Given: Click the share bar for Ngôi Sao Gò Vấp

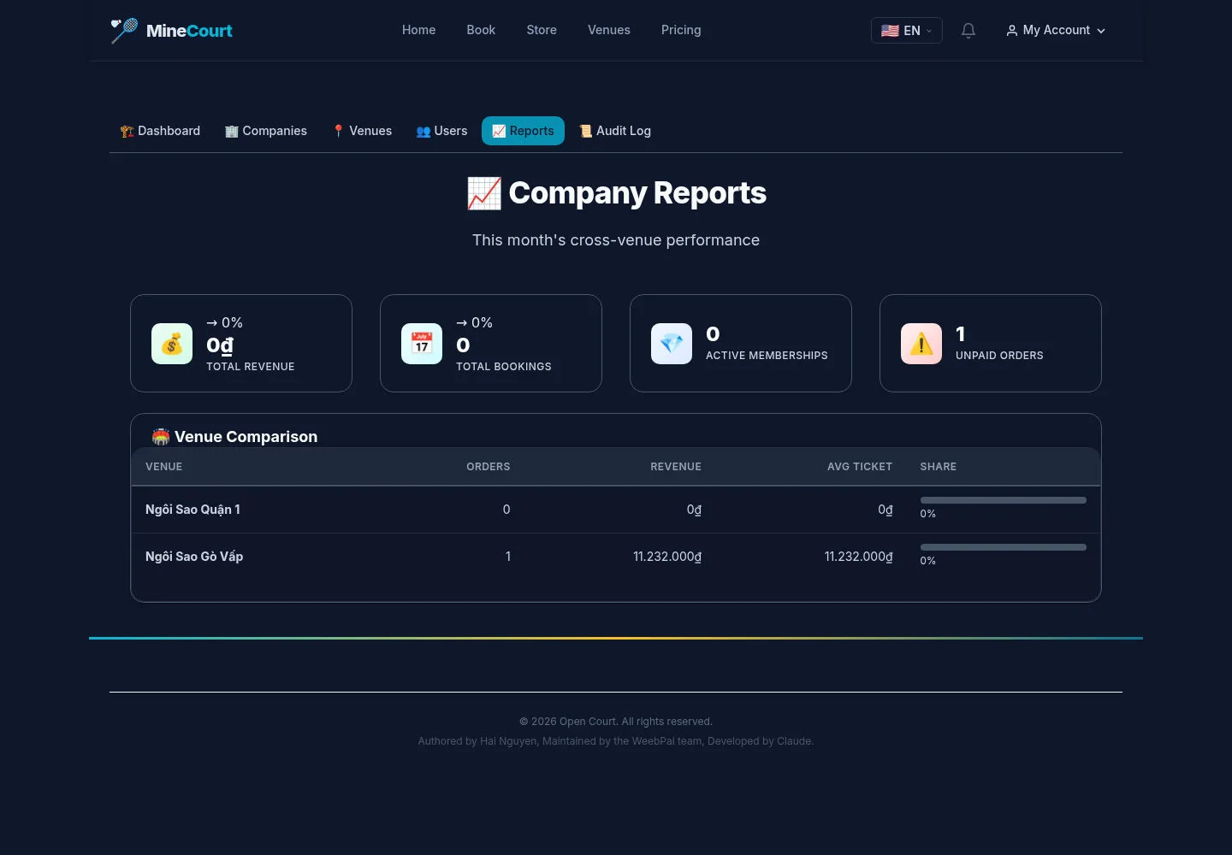Looking at the screenshot, I should [1004, 547].
